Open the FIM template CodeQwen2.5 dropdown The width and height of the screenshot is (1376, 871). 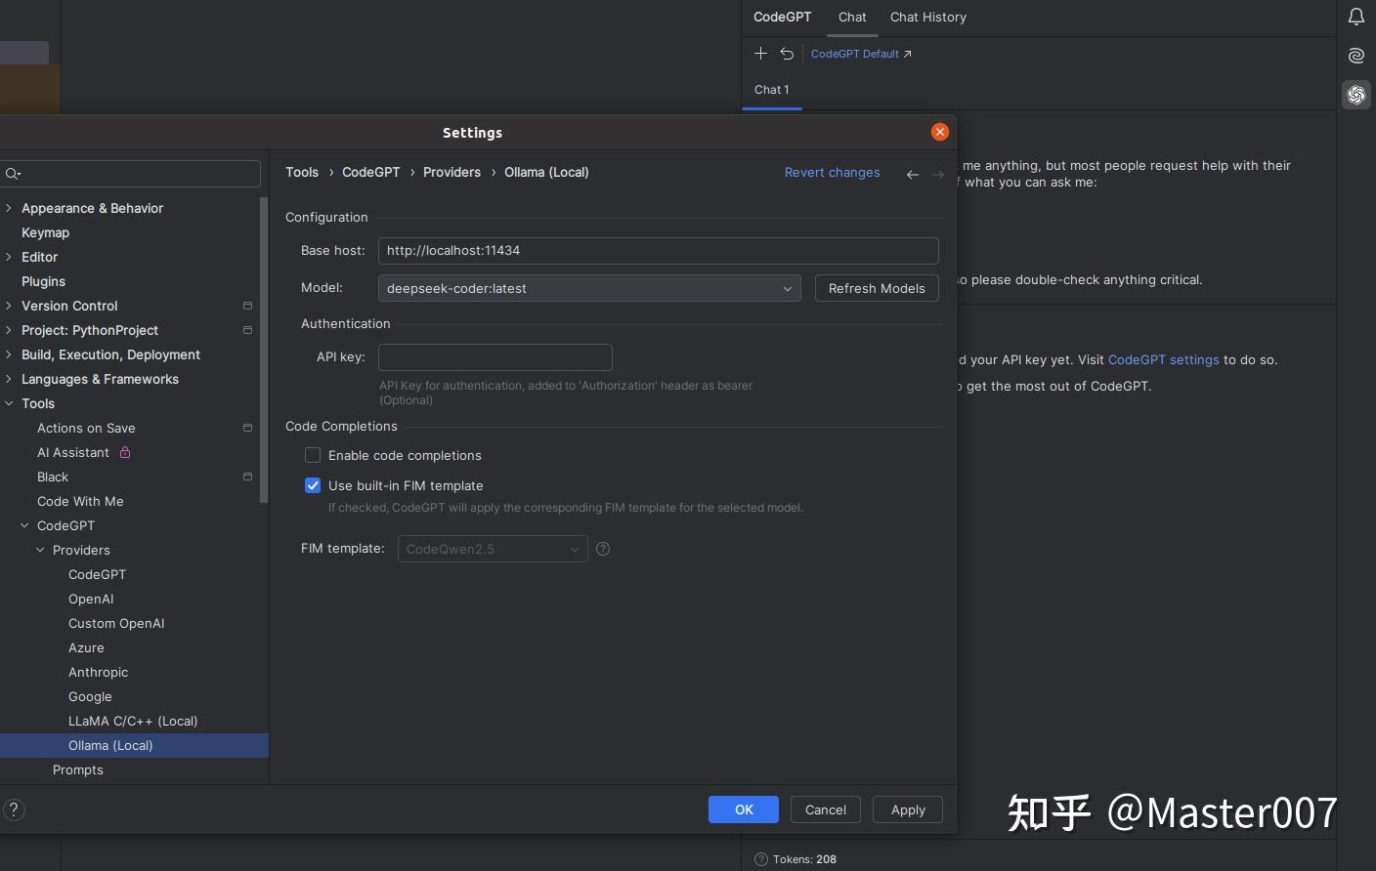(493, 549)
